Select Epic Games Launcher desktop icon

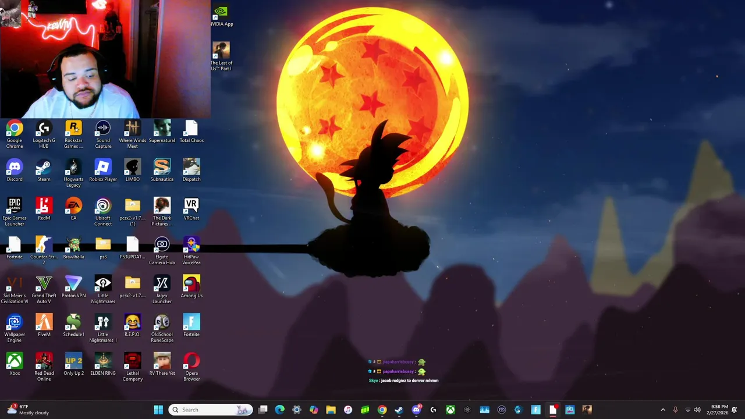15,212
